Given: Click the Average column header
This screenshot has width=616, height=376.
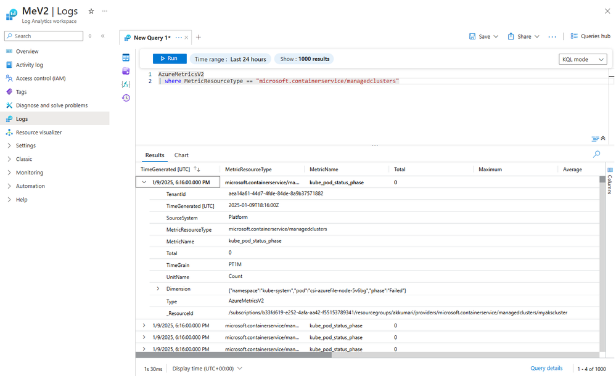Looking at the screenshot, I should 572,170.
